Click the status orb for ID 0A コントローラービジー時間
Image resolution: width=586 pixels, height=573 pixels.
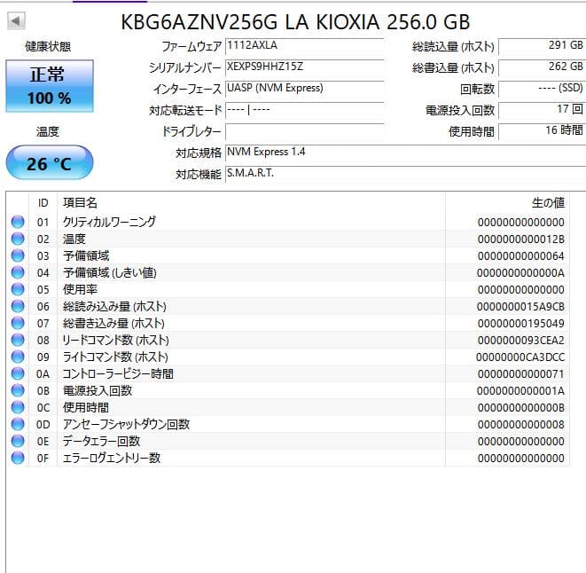click(18, 373)
